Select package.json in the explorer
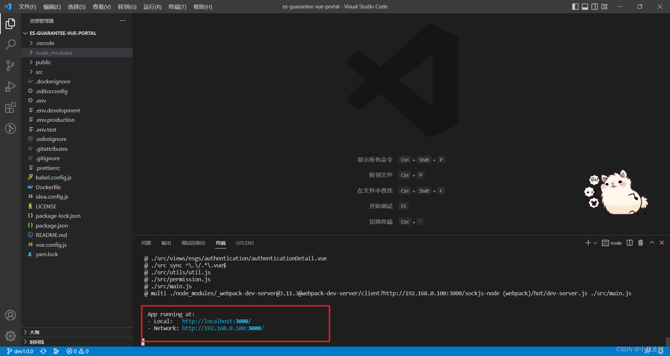 click(x=52, y=225)
